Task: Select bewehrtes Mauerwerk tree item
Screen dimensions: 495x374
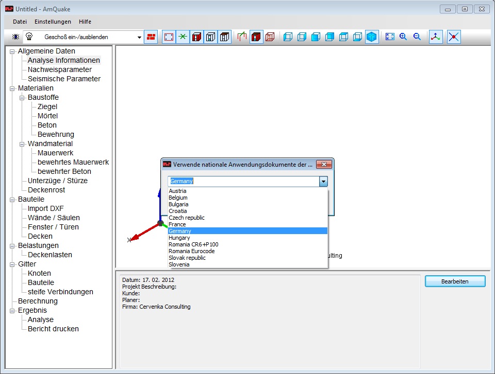Action: (73, 162)
